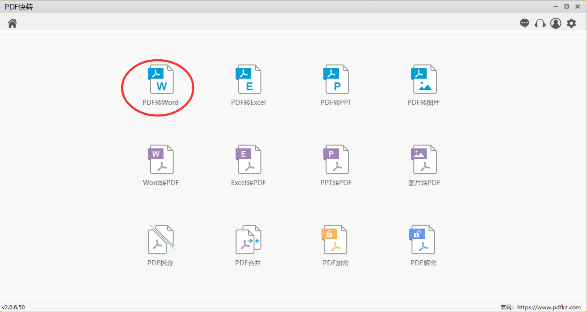
Task: Click the v2.0.6.50 version label
Action: click(13, 307)
